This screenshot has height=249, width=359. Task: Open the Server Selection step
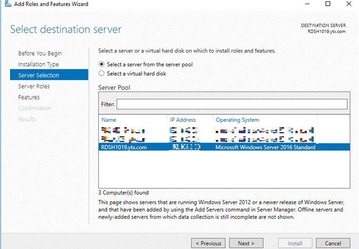point(49,75)
